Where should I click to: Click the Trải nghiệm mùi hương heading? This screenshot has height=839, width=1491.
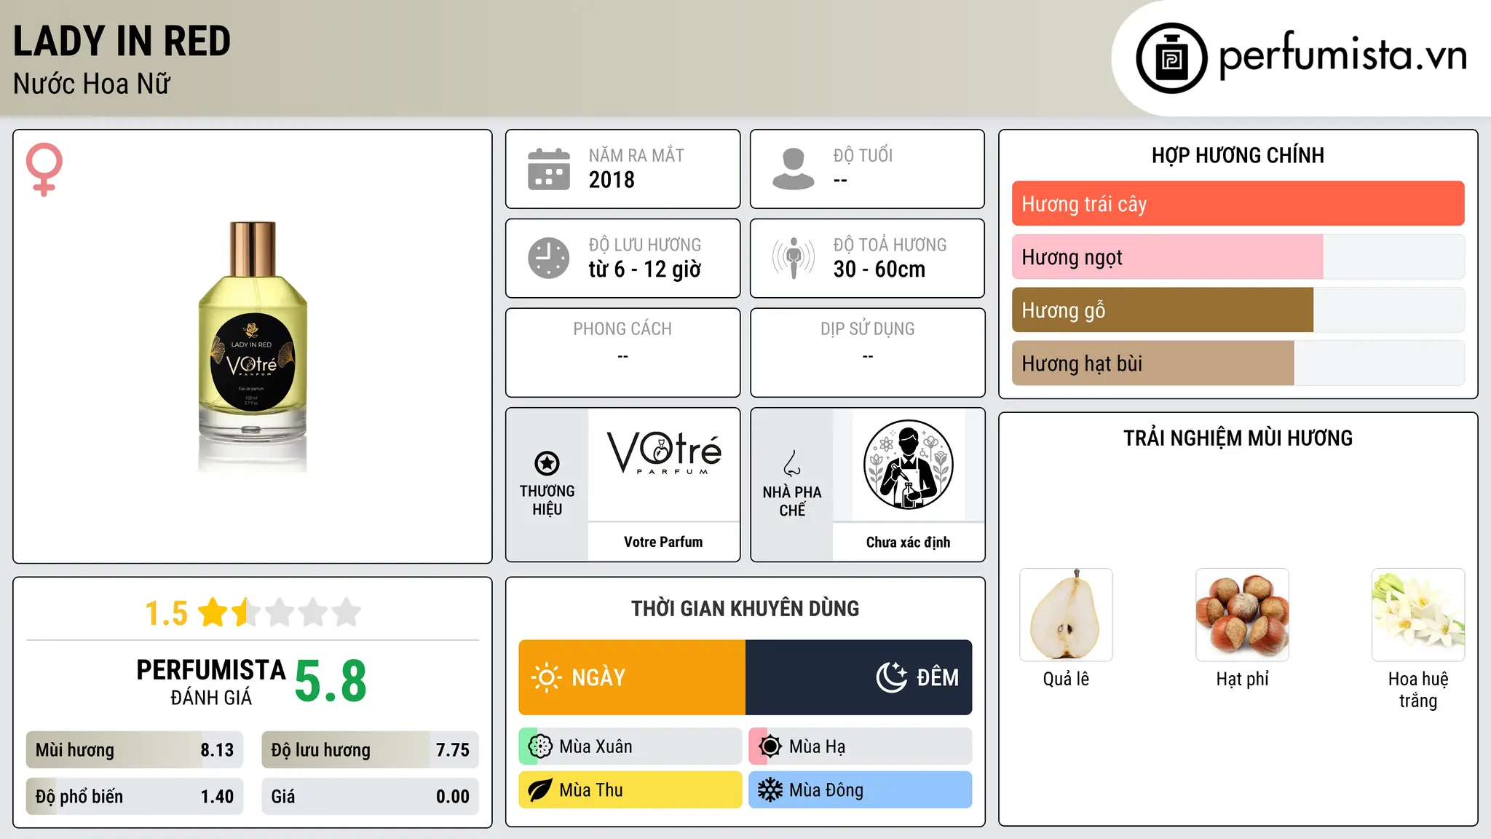[x=1238, y=438]
